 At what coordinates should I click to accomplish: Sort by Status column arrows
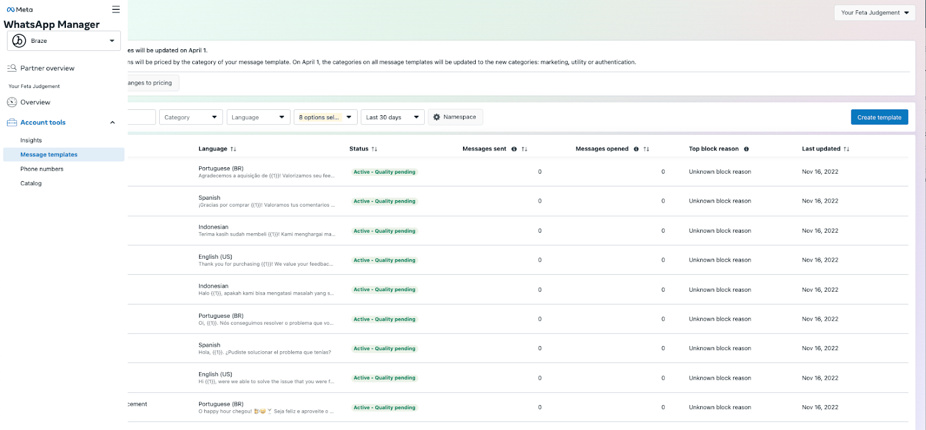[x=374, y=149]
